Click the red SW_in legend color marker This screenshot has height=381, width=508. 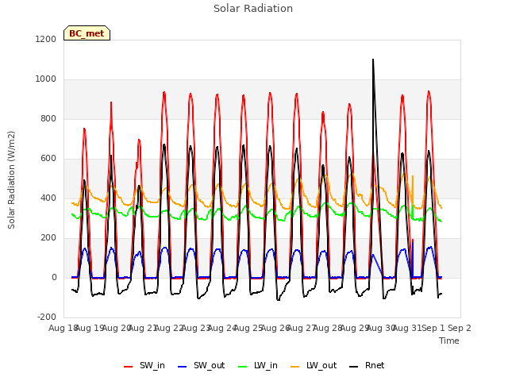[129, 367]
